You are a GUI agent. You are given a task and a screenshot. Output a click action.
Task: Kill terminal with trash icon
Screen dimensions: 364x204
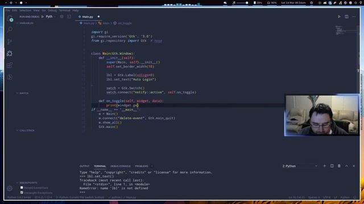click(339, 166)
